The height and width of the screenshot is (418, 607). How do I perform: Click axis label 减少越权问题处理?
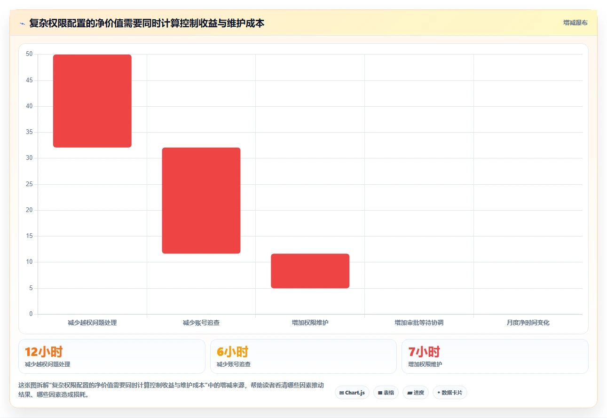pos(92,323)
